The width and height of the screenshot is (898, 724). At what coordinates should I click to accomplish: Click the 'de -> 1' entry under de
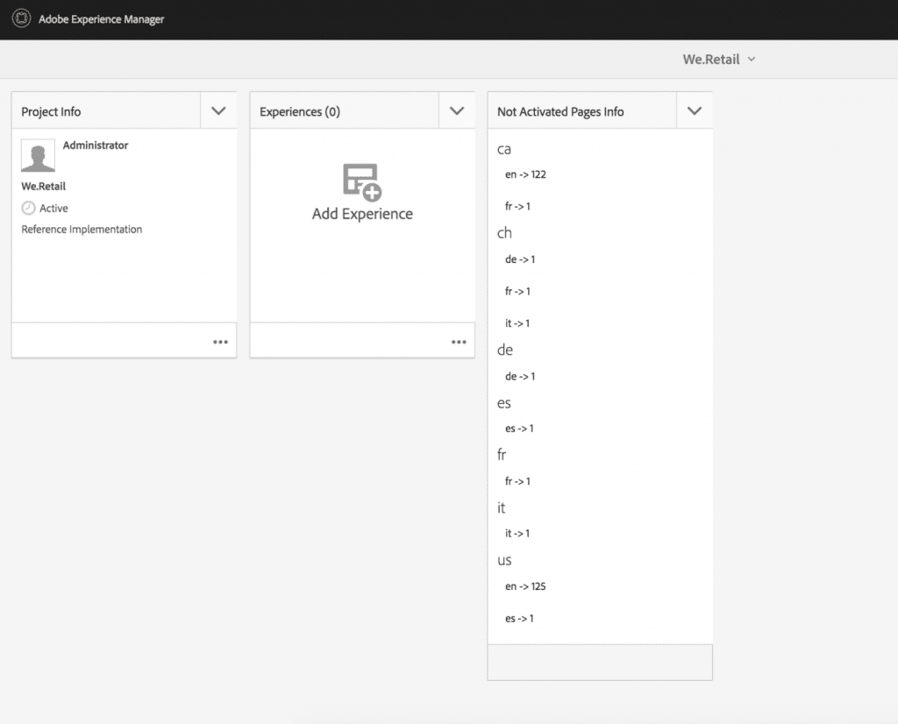pos(520,376)
